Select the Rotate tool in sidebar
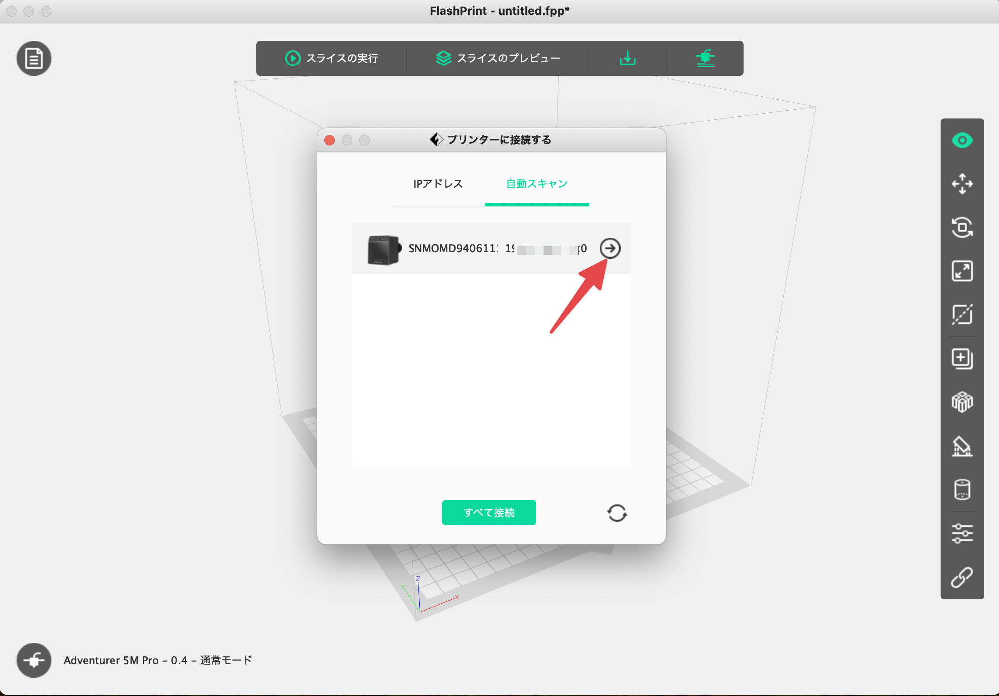Viewport: 999px width, 696px height. 962,227
